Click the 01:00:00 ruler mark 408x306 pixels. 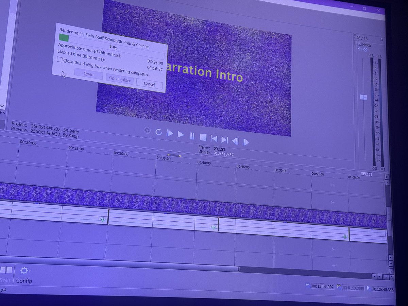pos(354,177)
